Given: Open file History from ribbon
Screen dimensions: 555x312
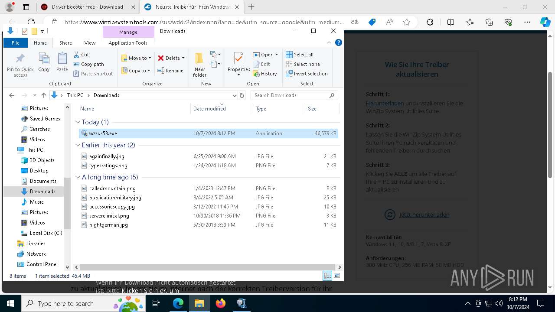Looking at the screenshot, I should pyautogui.click(x=265, y=74).
